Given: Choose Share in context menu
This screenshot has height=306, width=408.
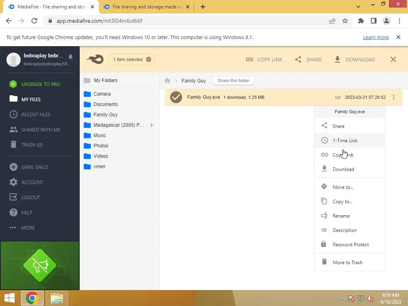Looking at the screenshot, I should pos(350,126).
